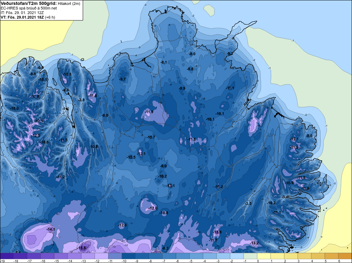Select the -8.3 temperature label
This screenshot has height=263, width=352.
(x=165, y=248)
